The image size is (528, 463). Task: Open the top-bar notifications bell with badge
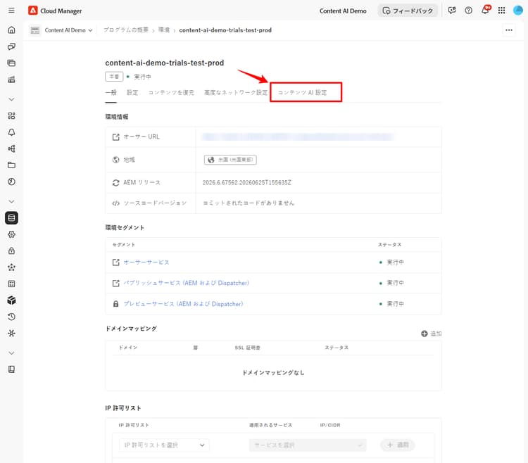(x=486, y=10)
